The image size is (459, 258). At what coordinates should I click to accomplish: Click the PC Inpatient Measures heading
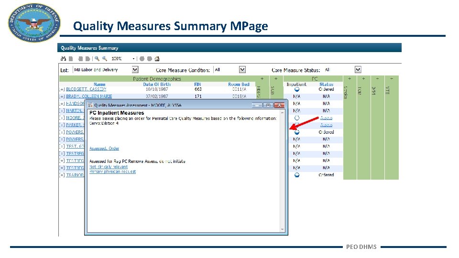[117, 113]
